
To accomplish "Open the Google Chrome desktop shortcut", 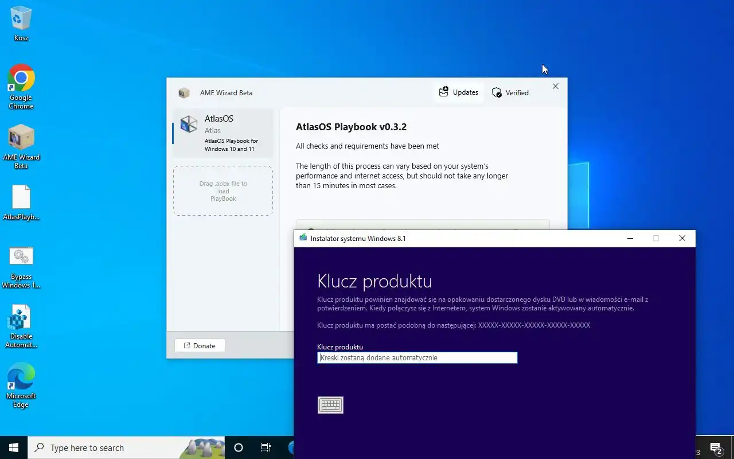I will [21, 86].
